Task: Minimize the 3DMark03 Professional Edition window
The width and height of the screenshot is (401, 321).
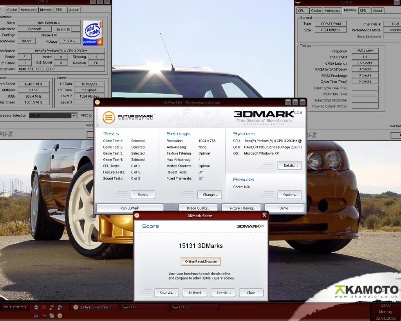Action: coord(288,102)
